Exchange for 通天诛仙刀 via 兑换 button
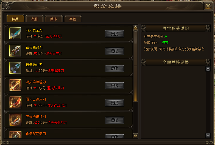The image size is (215, 145). pyautogui.click(x=115, y=68)
